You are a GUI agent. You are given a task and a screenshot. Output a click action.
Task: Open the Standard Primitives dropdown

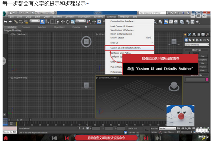(x=197, y=45)
